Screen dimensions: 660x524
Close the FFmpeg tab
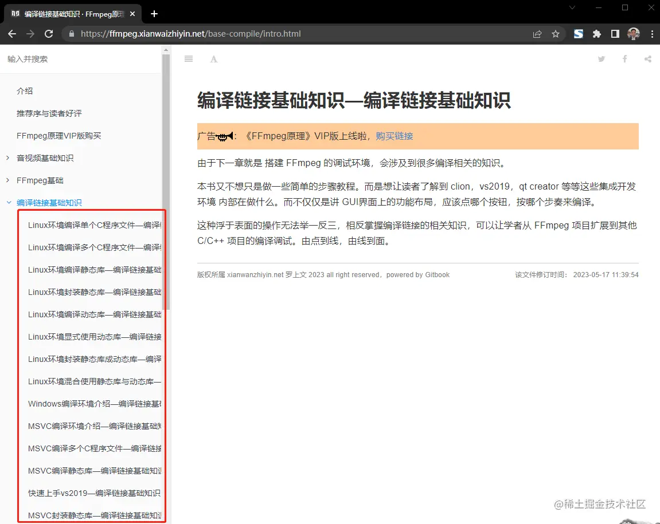point(132,14)
